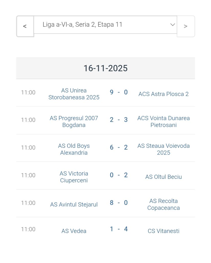Go to next round with right arrow
The image size is (211, 263).
(186, 26)
